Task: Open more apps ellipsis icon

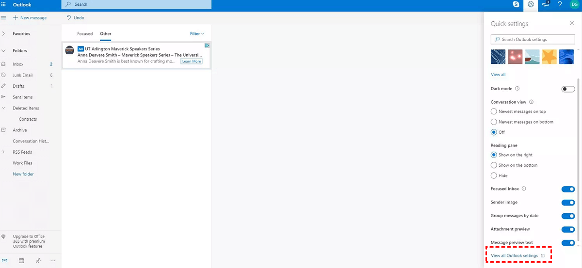Action: 53,261
